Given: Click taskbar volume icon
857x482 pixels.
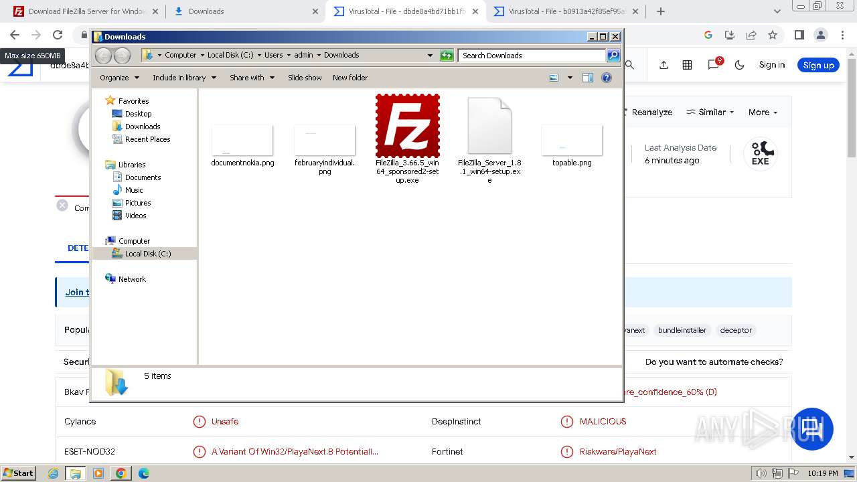Looking at the screenshot, I should 761,473.
